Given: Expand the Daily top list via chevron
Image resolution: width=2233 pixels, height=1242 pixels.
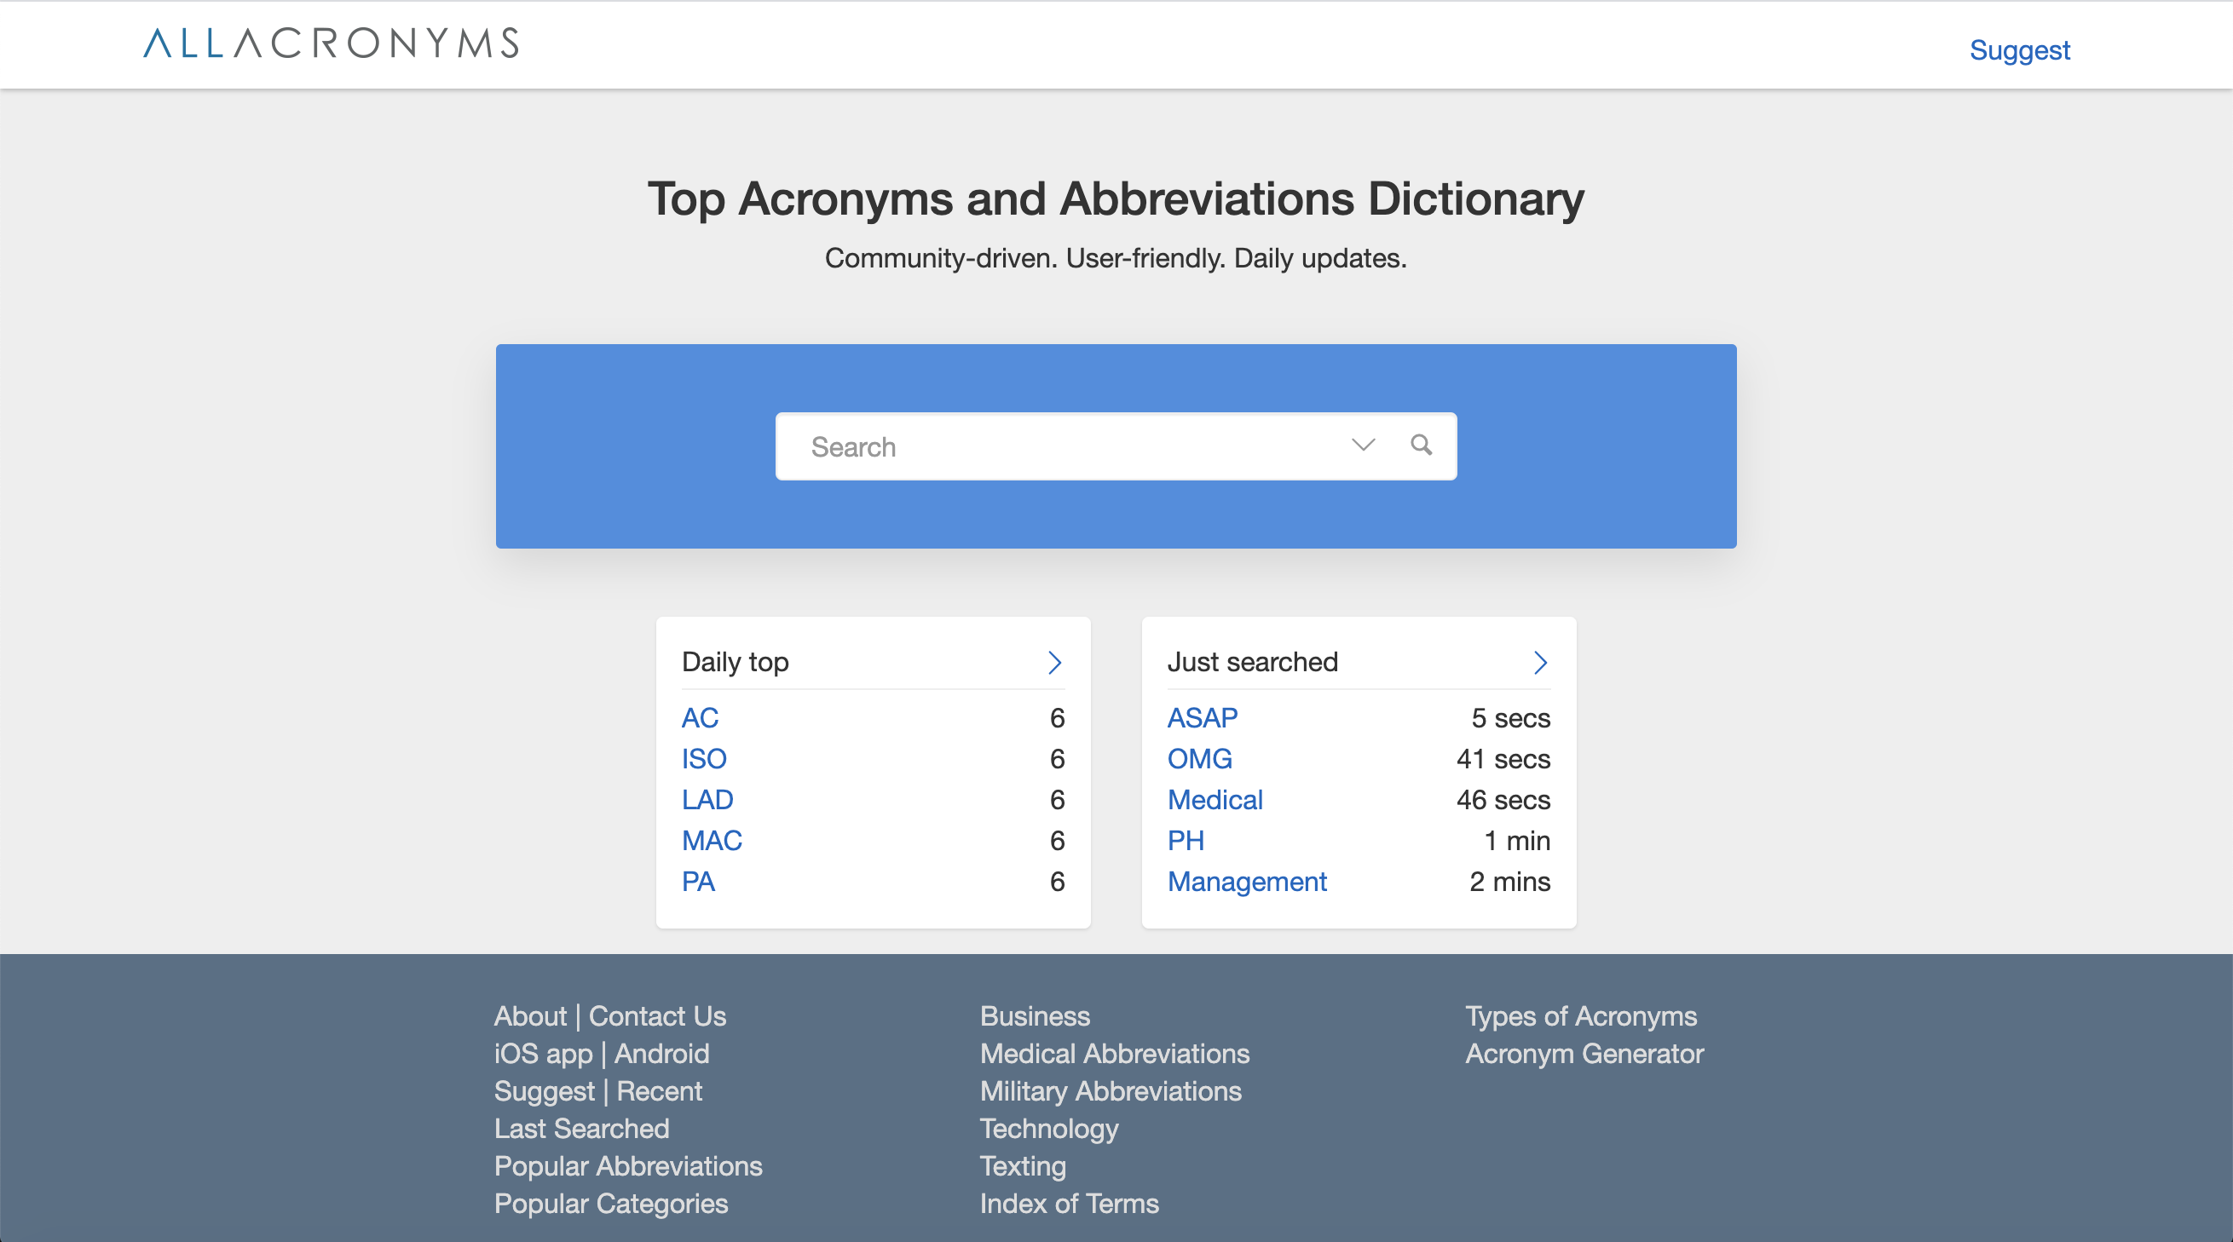Looking at the screenshot, I should point(1055,663).
